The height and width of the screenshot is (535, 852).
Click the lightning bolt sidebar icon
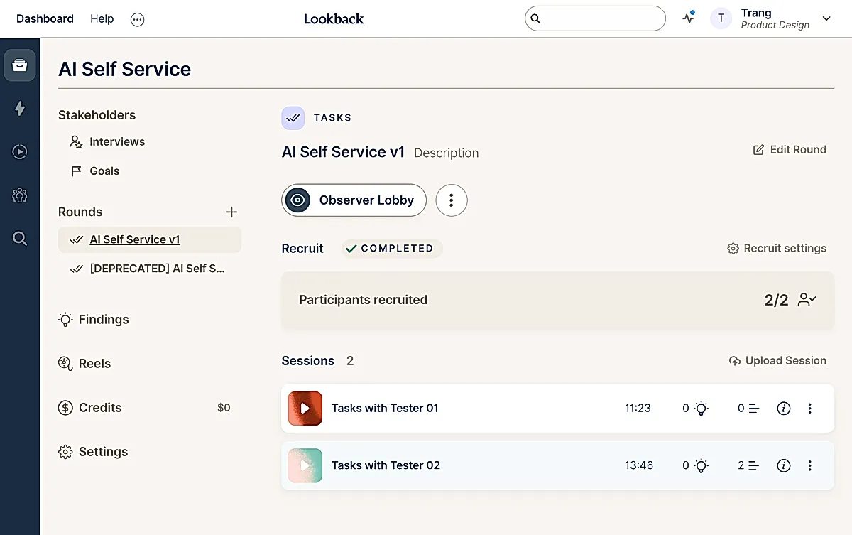point(20,108)
